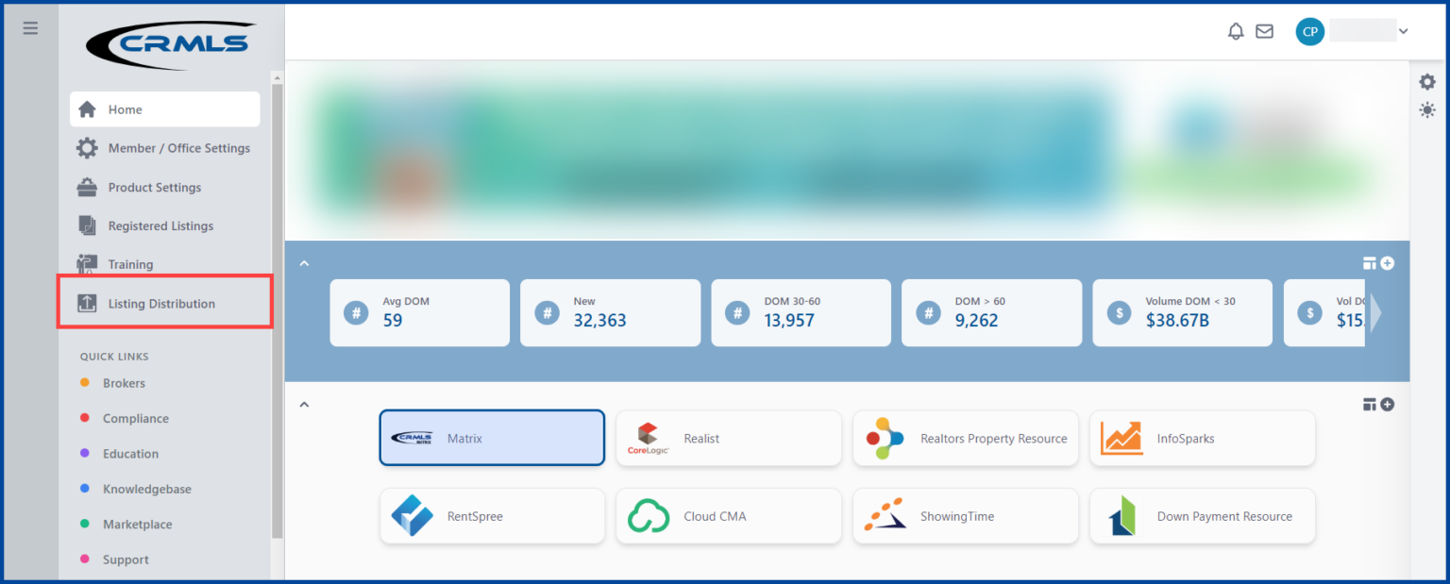Open ShowingTime
The image size is (1450, 584).
click(x=965, y=516)
